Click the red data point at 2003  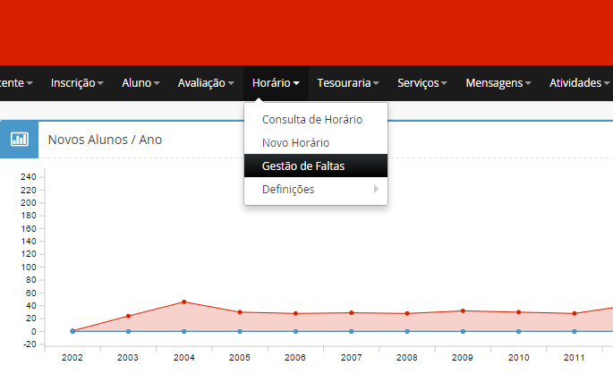(128, 316)
